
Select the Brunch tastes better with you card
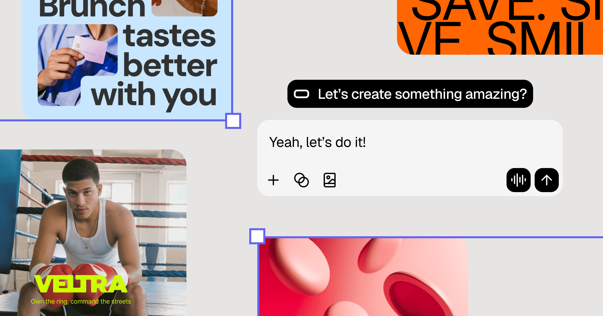[127, 59]
